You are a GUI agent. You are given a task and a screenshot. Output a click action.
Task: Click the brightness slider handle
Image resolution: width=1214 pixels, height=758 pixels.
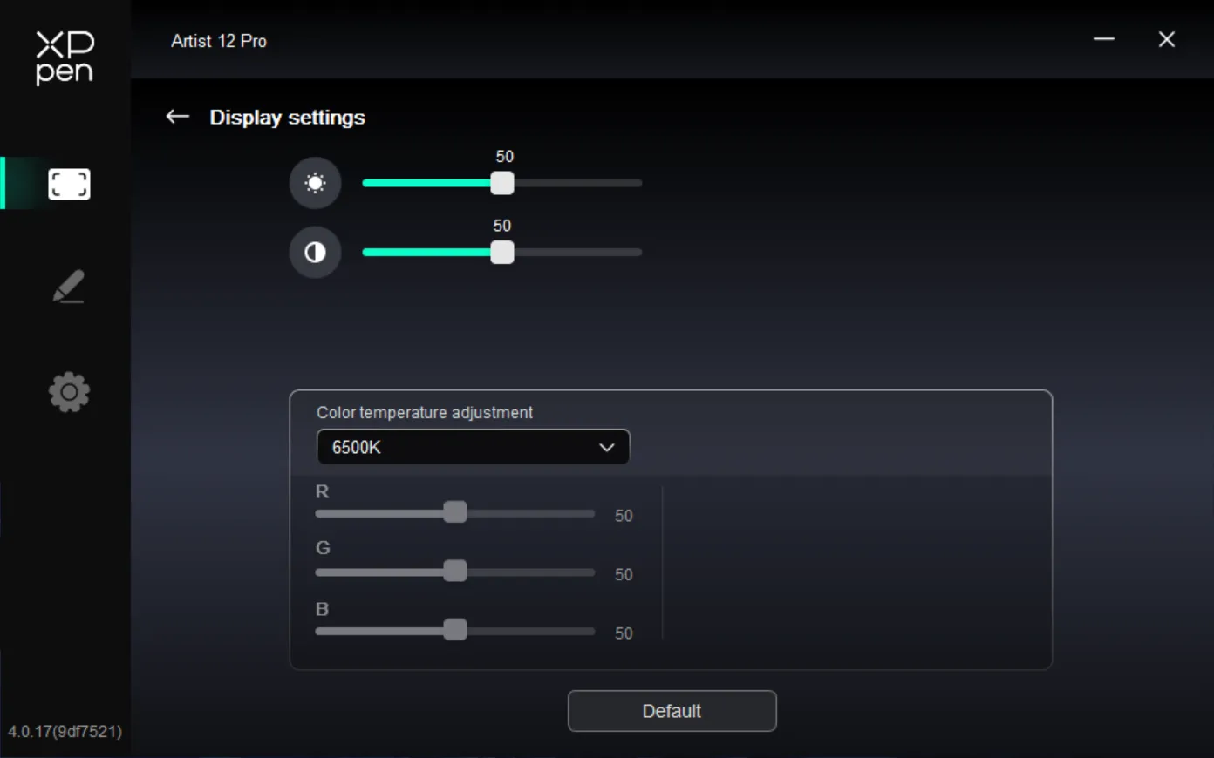(502, 183)
